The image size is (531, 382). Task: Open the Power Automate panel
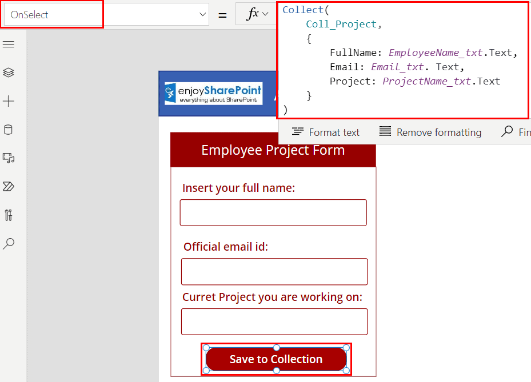click(x=9, y=187)
